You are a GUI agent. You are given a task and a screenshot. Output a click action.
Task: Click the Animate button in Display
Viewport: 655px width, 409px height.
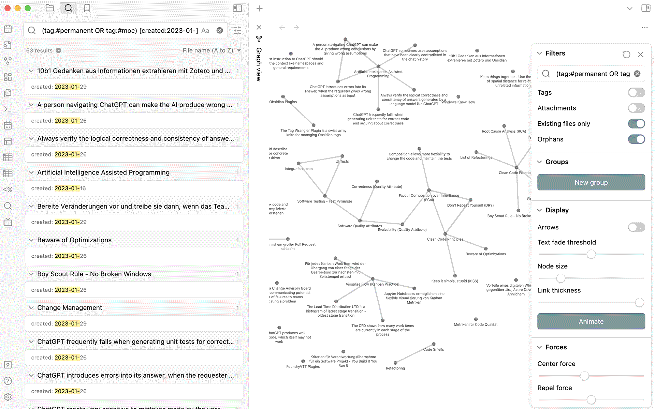pyautogui.click(x=591, y=321)
